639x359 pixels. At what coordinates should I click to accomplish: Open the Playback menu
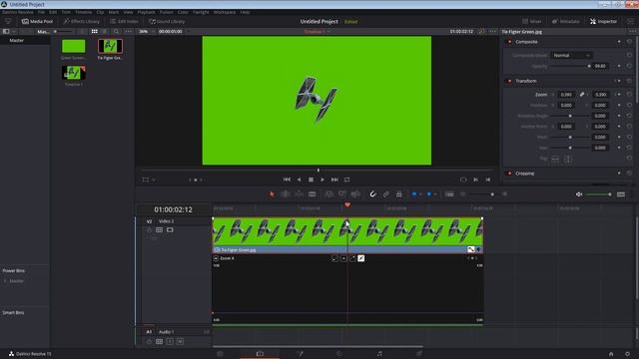pyautogui.click(x=146, y=12)
